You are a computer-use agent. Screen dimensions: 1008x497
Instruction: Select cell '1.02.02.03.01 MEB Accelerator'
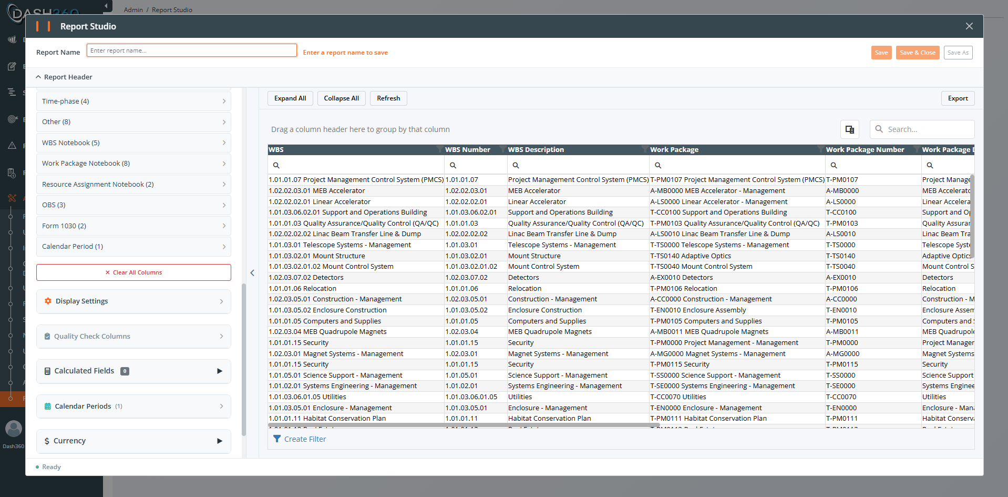356,190
